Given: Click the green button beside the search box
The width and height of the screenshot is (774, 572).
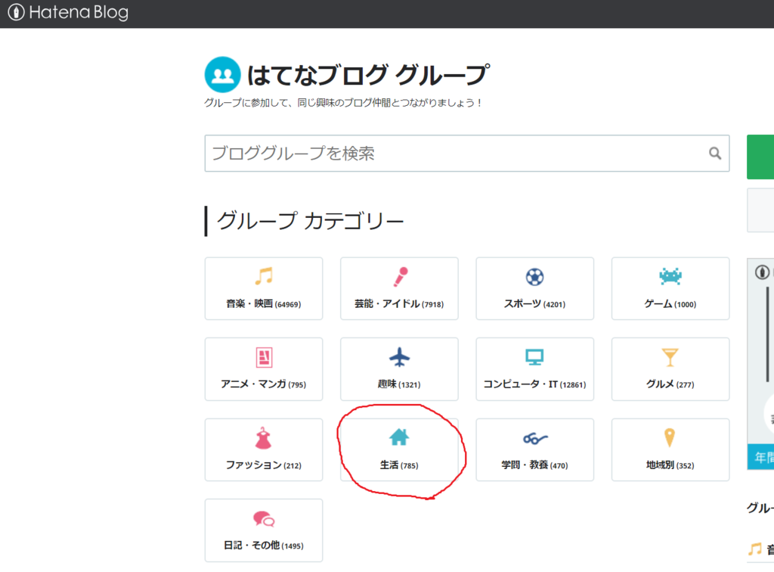Looking at the screenshot, I should (x=760, y=157).
